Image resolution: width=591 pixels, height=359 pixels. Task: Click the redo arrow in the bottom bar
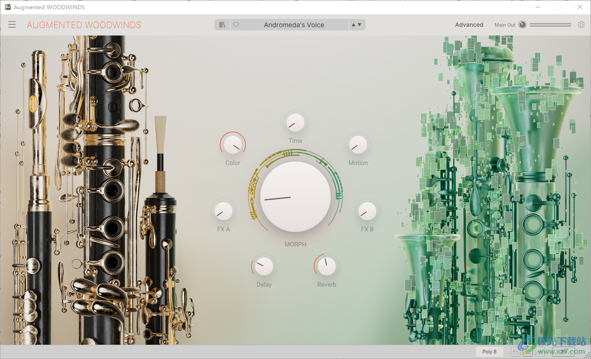pos(539,351)
